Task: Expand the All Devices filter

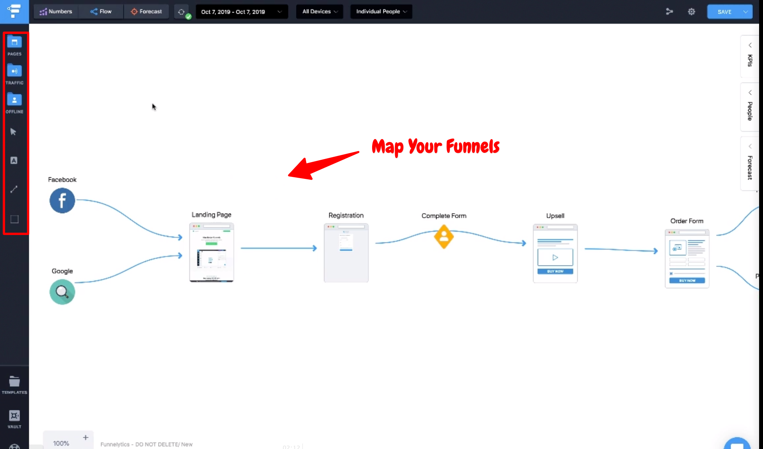Action: coord(319,11)
